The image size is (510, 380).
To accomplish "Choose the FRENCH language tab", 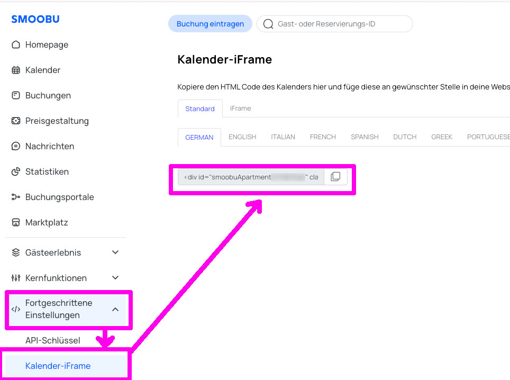I will 323,137.
